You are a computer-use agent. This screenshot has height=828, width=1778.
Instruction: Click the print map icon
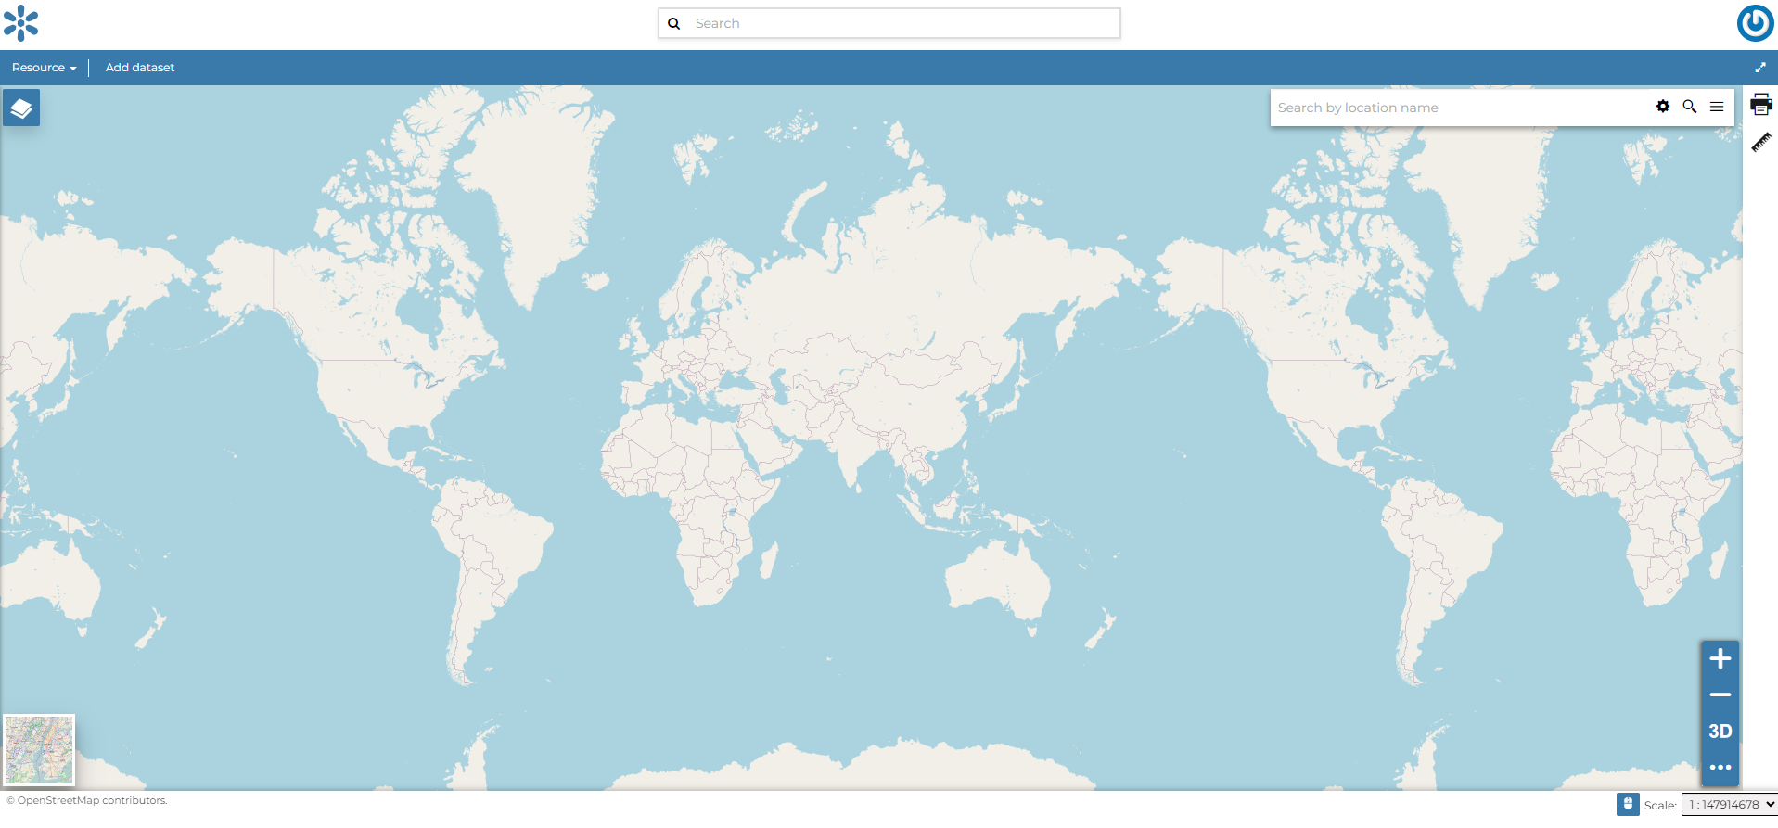(1760, 104)
